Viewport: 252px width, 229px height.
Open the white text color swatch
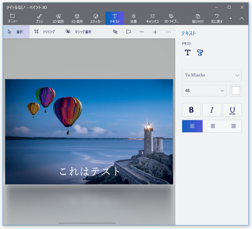236,91
